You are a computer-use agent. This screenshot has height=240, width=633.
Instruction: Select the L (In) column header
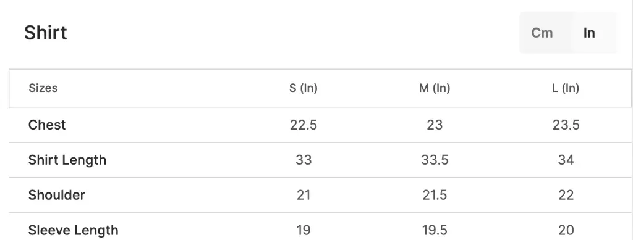click(566, 88)
